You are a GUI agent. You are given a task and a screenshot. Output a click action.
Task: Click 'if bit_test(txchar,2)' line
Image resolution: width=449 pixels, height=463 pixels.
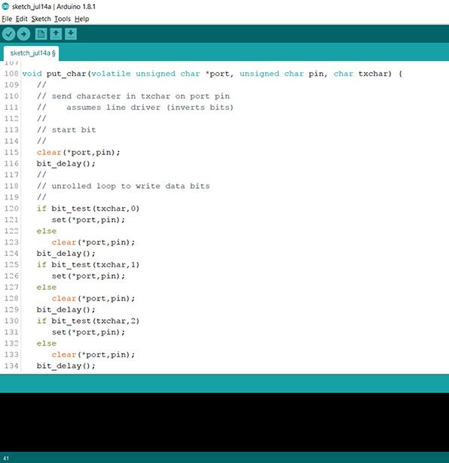[x=88, y=321]
